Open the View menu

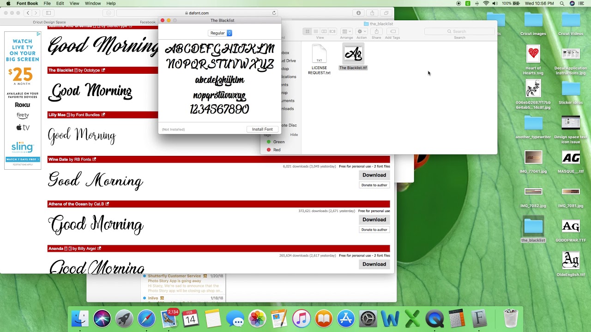click(74, 3)
